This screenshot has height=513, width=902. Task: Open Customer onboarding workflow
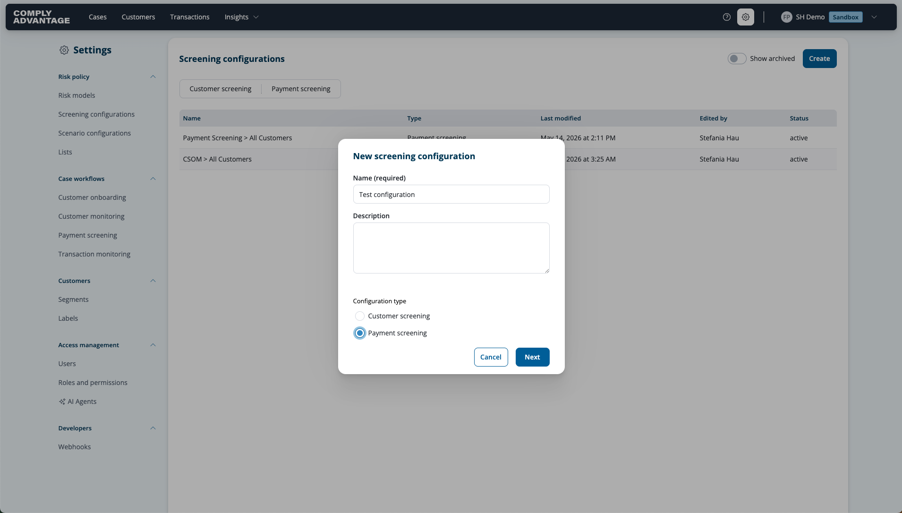point(92,197)
